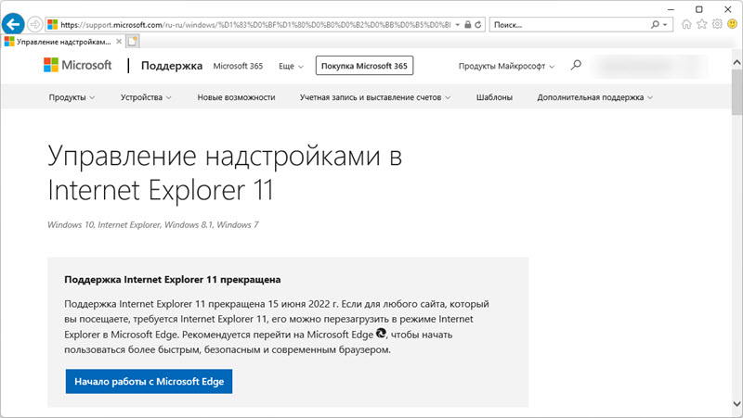Screen dimensions: 743x418
Task: Refresh the page with the reload icon
Action: point(478,24)
